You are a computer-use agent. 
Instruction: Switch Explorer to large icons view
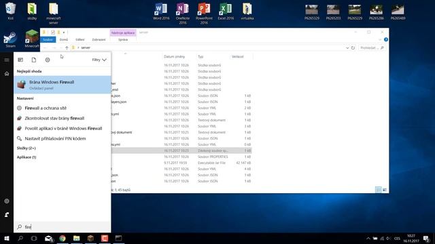385,190
